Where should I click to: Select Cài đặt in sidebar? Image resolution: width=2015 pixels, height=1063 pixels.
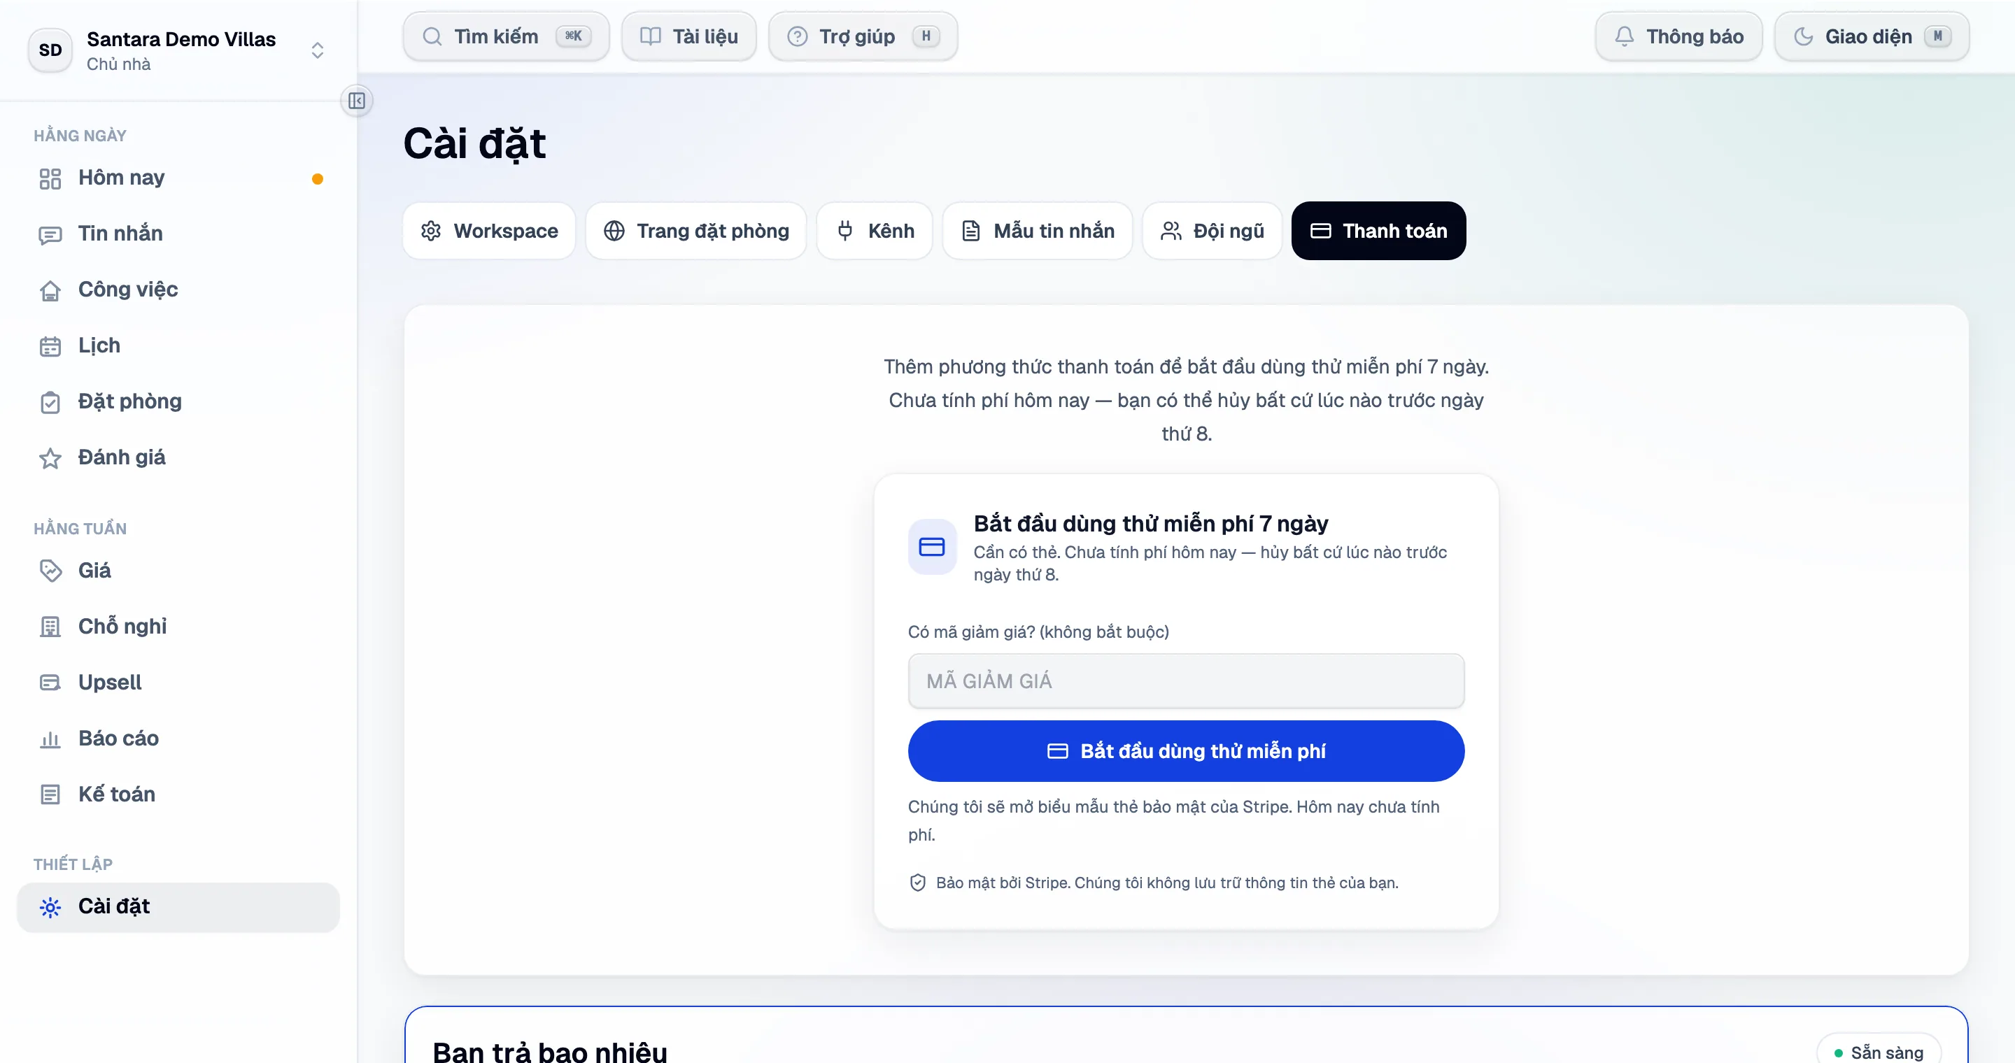pos(178,906)
